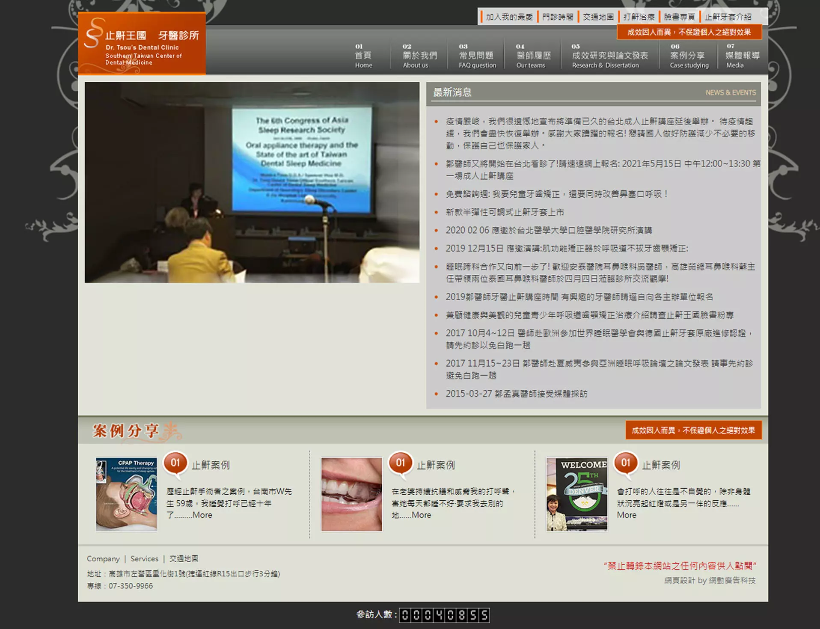Open news 2019鄒醫師牙醫止鼾講座時間
The width and height of the screenshot is (820, 629).
point(579,297)
